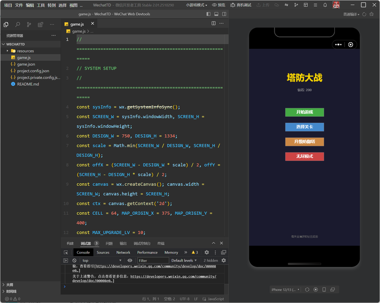Image resolution: width=380 pixels, height=303 pixels.
Task: Click the preview eye button in toolbar
Action: 218,5
